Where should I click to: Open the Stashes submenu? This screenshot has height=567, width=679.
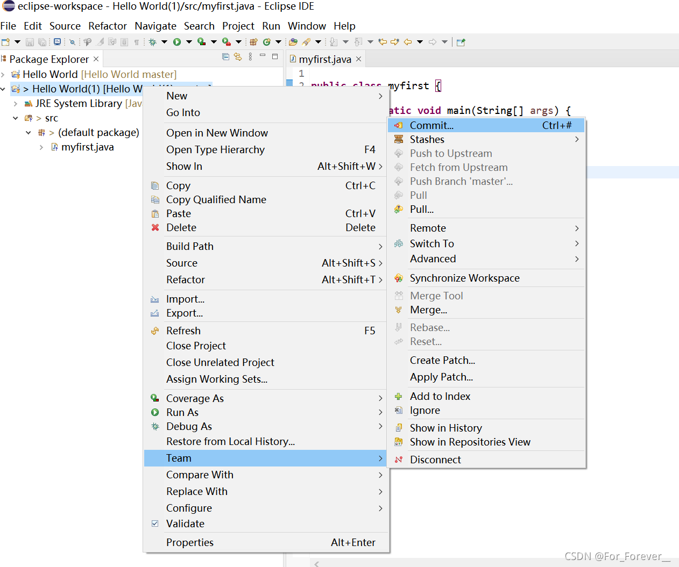(x=486, y=139)
